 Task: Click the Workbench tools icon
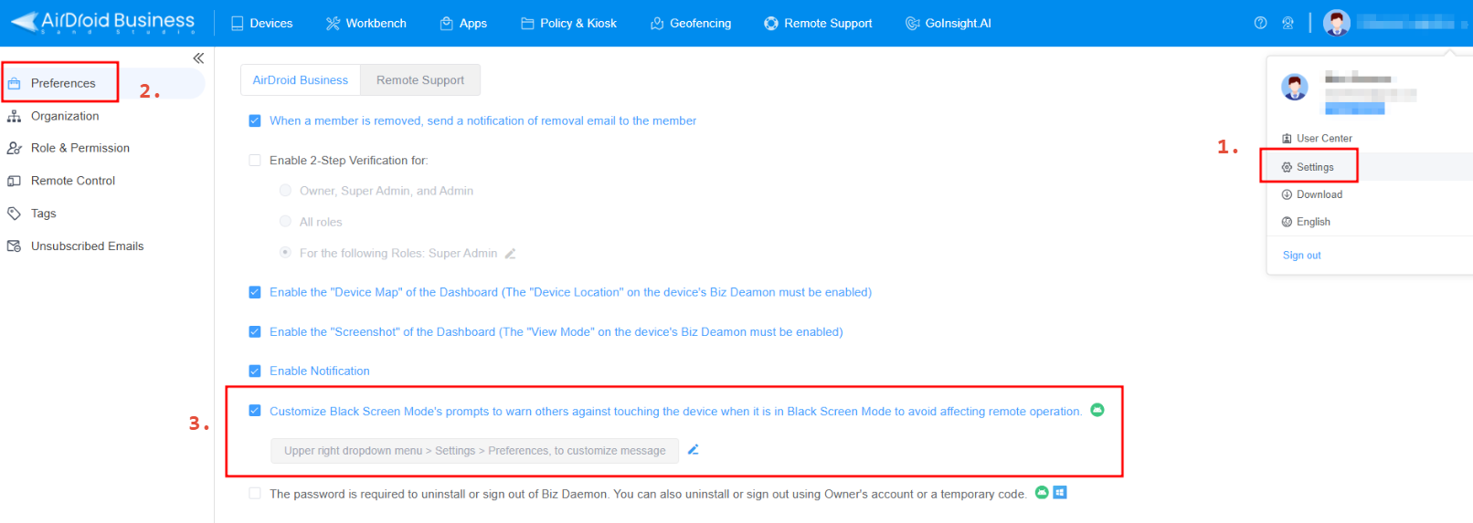tap(333, 23)
